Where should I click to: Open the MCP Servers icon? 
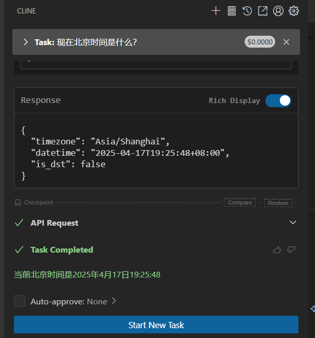click(232, 11)
